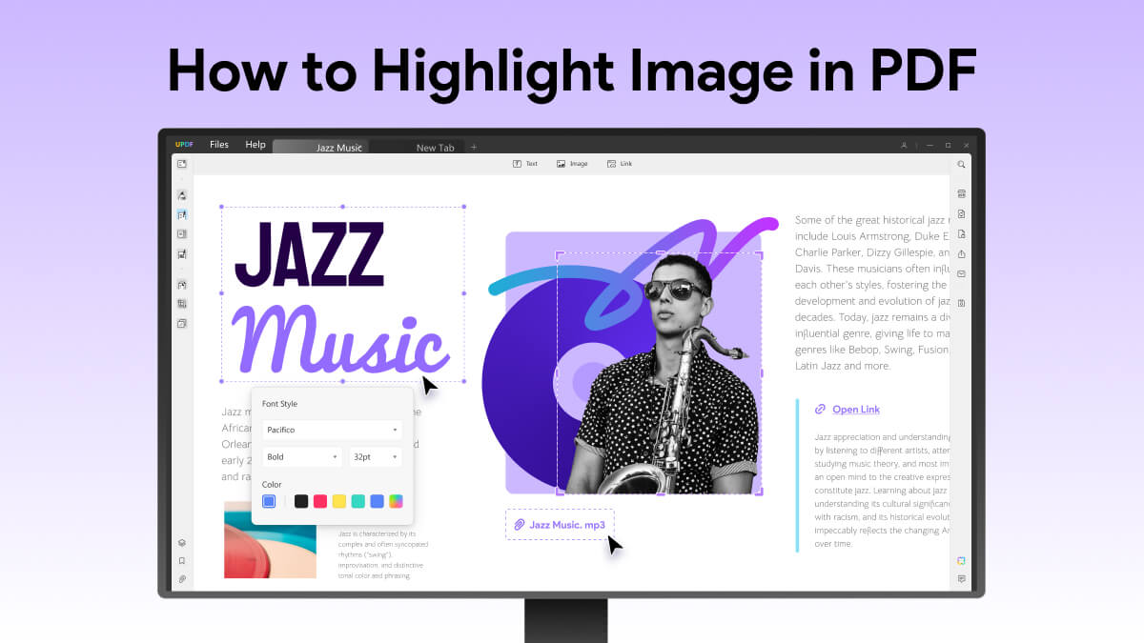Select the Text tool in top toolbar
Viewport: 1144px width, 643px height.
(x=525, y=164)
